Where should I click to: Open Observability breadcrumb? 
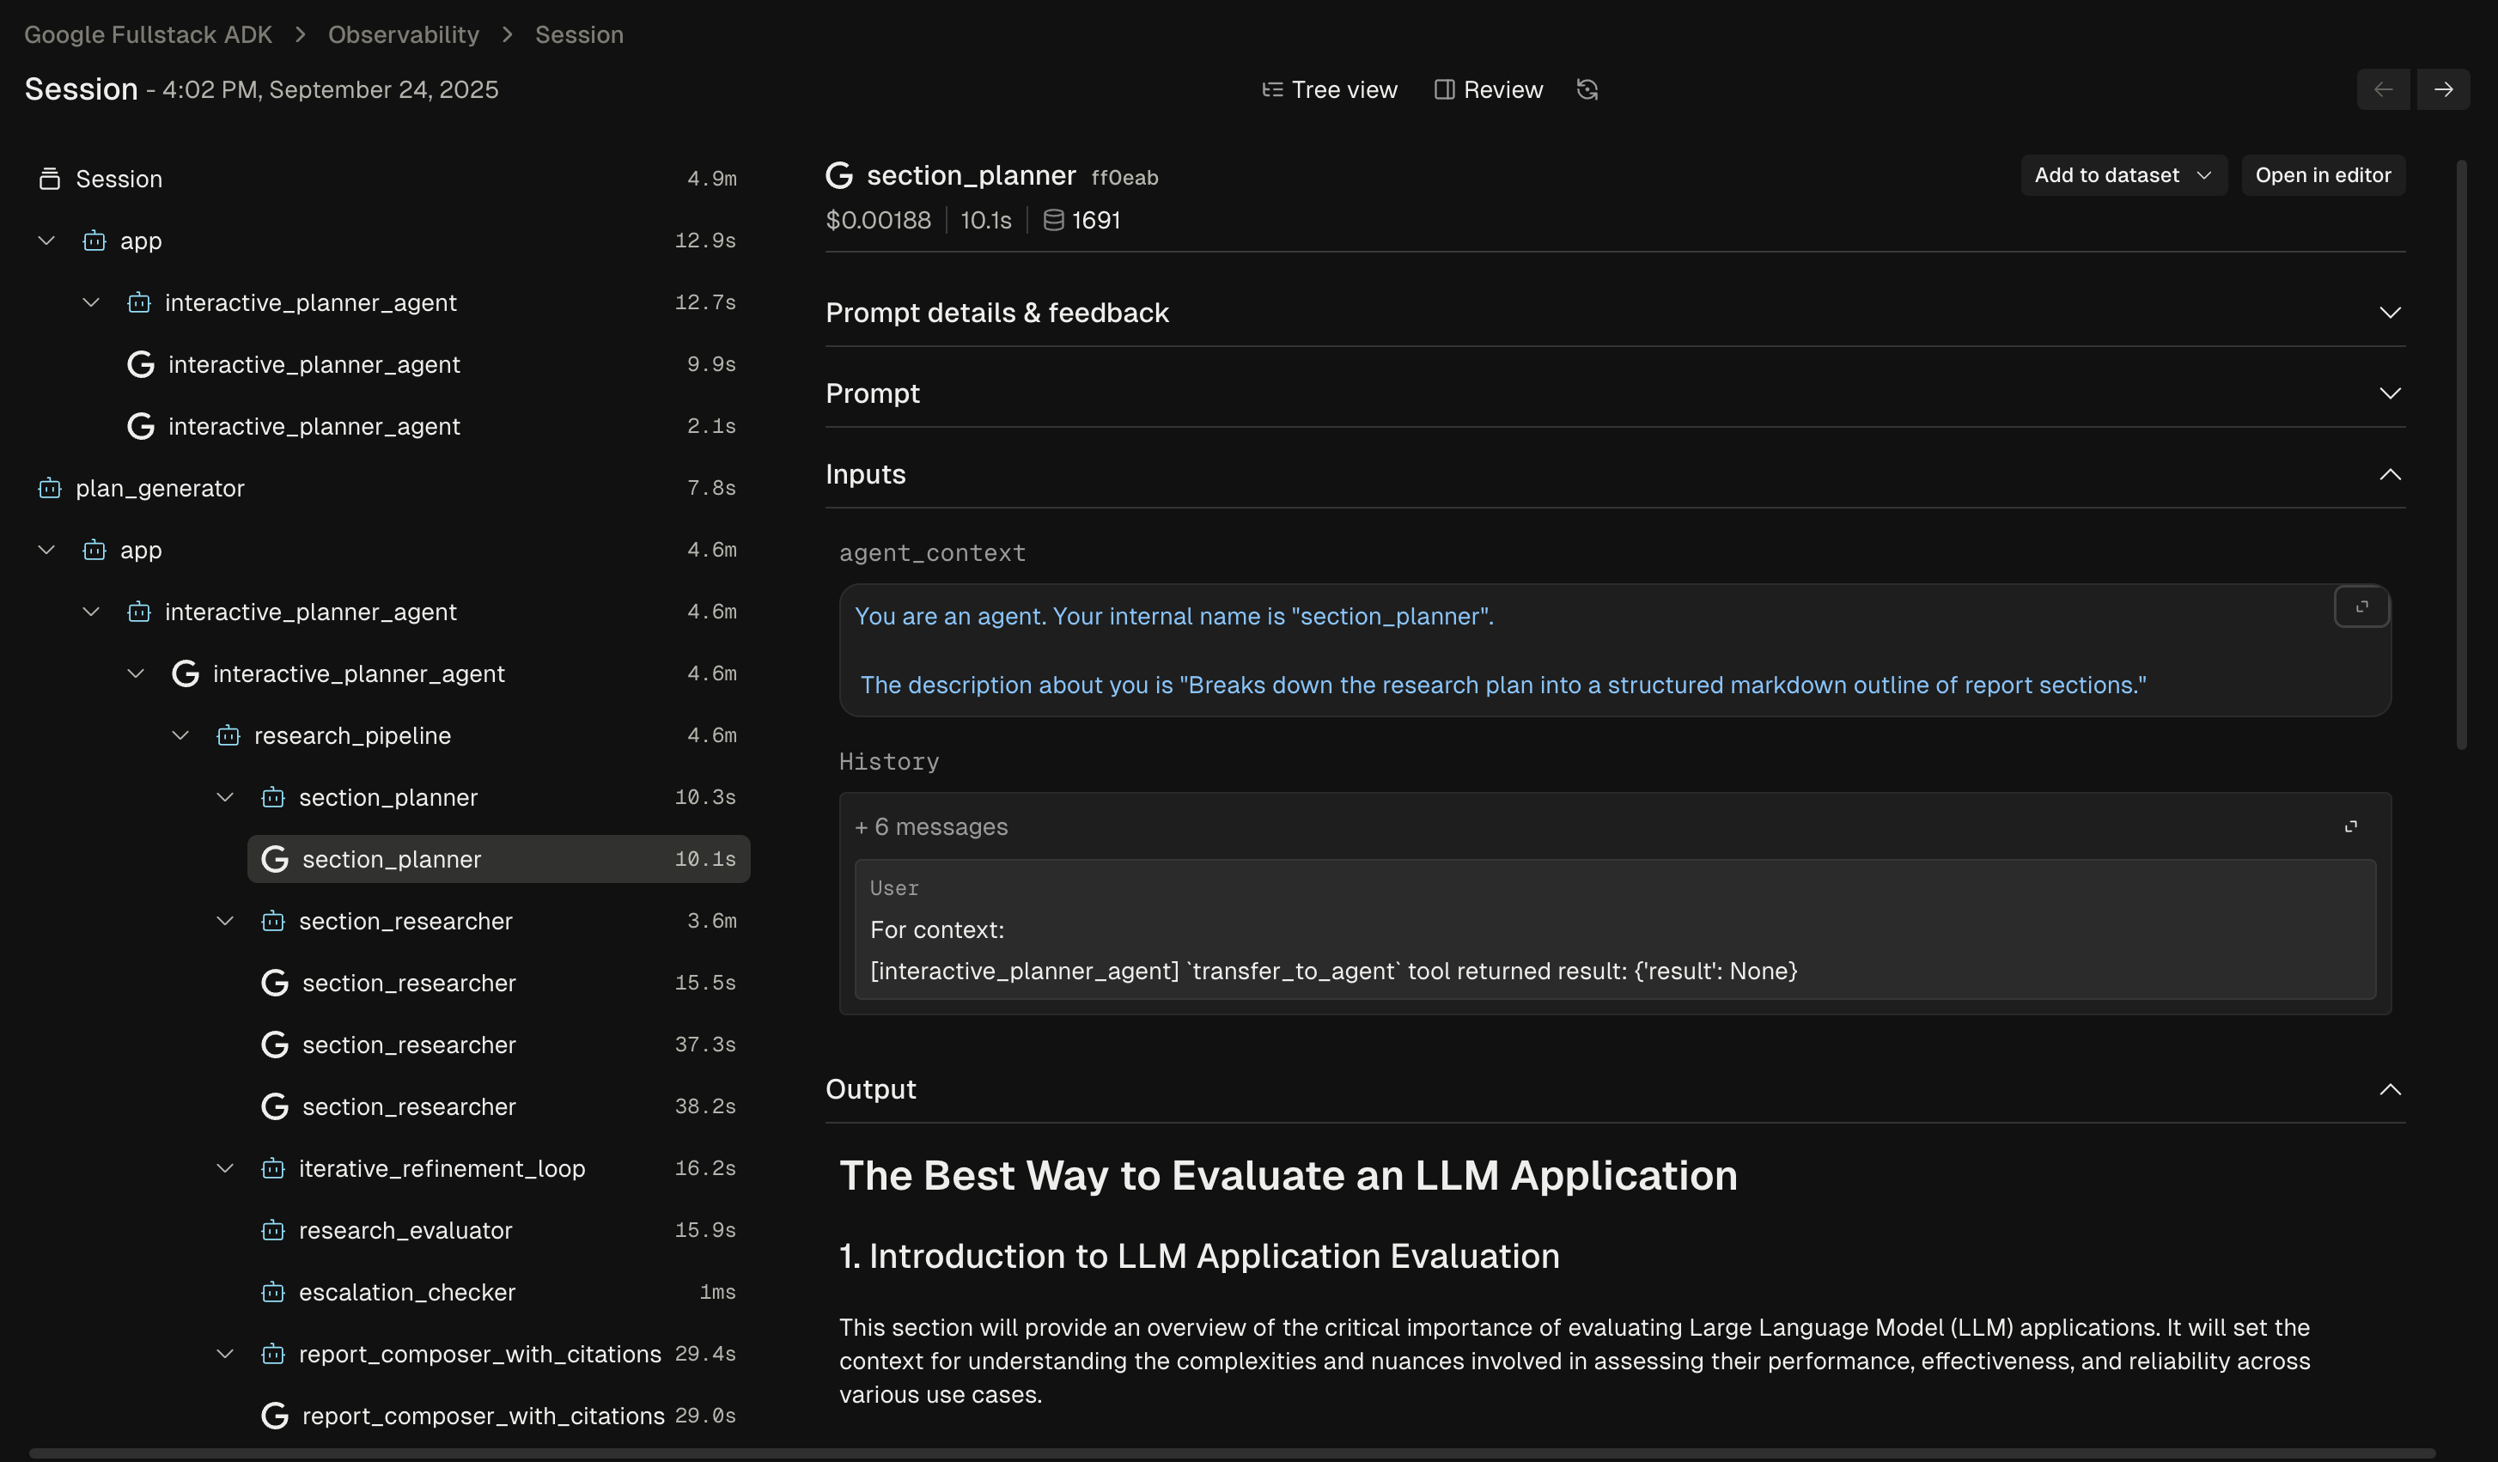pos(404,34)
